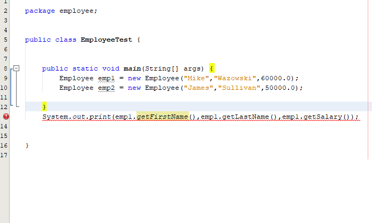Click the 'out' field in System.out.print

tap(79, 117)
